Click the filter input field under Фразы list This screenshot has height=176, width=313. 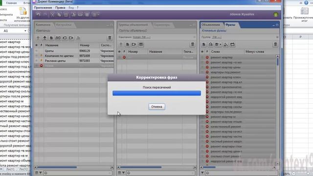pyautogui.click(x=242, y=173)
